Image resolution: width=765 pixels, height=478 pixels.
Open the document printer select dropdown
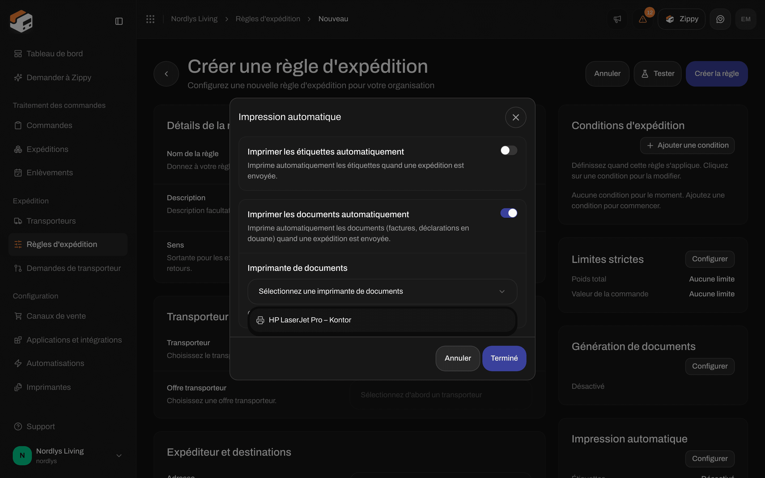point(382,292)
